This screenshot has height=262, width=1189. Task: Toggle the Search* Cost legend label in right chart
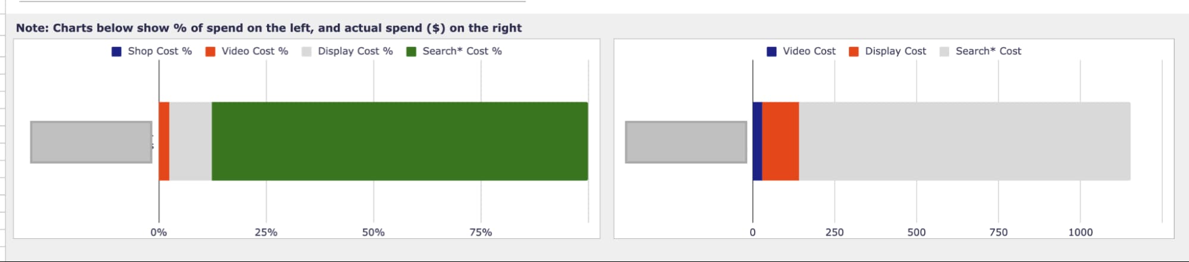click(988, 51)
